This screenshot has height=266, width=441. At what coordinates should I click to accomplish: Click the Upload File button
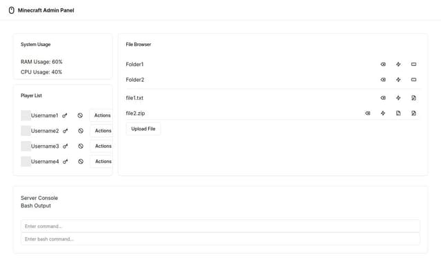click(x=143, y=129)
